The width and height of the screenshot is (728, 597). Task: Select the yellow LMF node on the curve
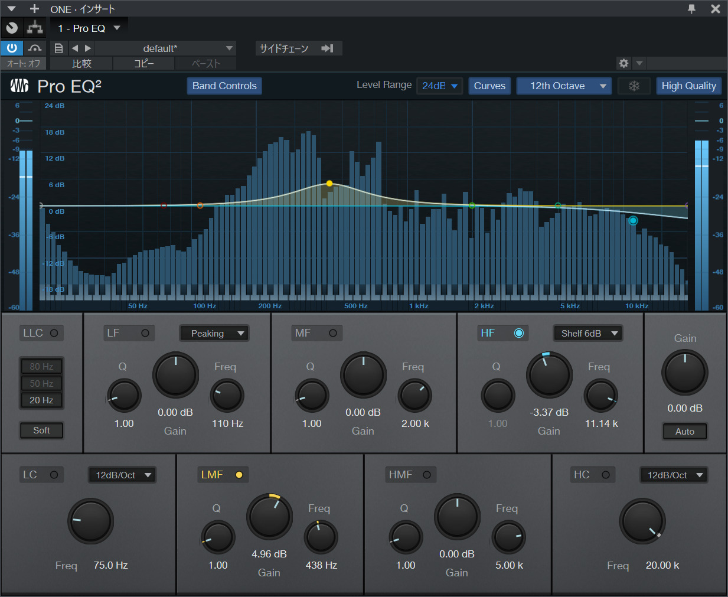(329, 184)
